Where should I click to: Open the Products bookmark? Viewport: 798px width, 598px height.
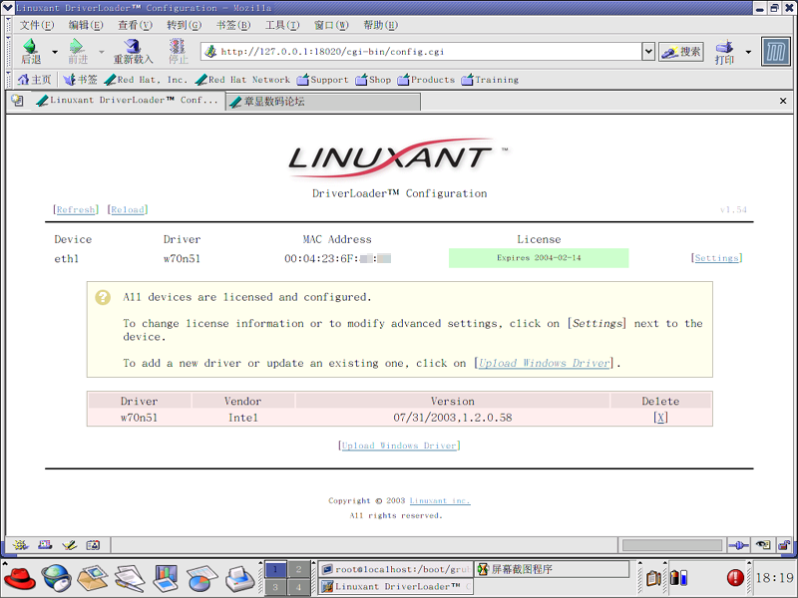pos(426,80)
